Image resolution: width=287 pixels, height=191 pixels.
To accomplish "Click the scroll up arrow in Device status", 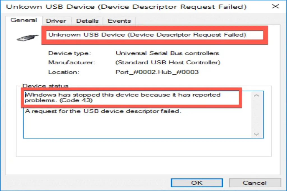I will click(x=256, y=96).
